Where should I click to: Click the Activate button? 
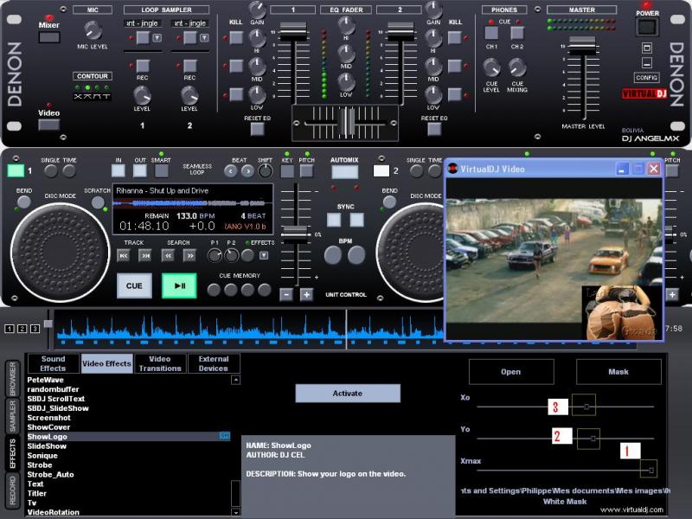[348, 394]
